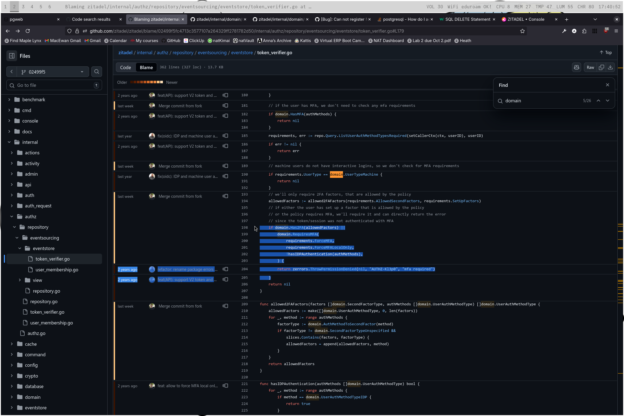The height and width of the screenshot is (416, 624).
Task: Reload the current browser page
Action: click(28, 31)
